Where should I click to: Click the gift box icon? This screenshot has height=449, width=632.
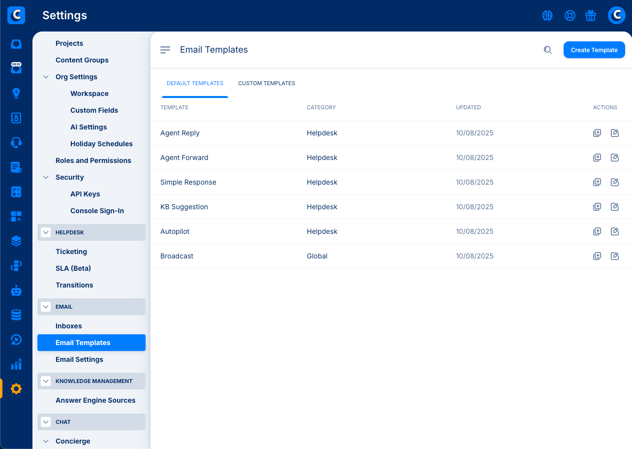pyautogui.click(x=591, y=16)
